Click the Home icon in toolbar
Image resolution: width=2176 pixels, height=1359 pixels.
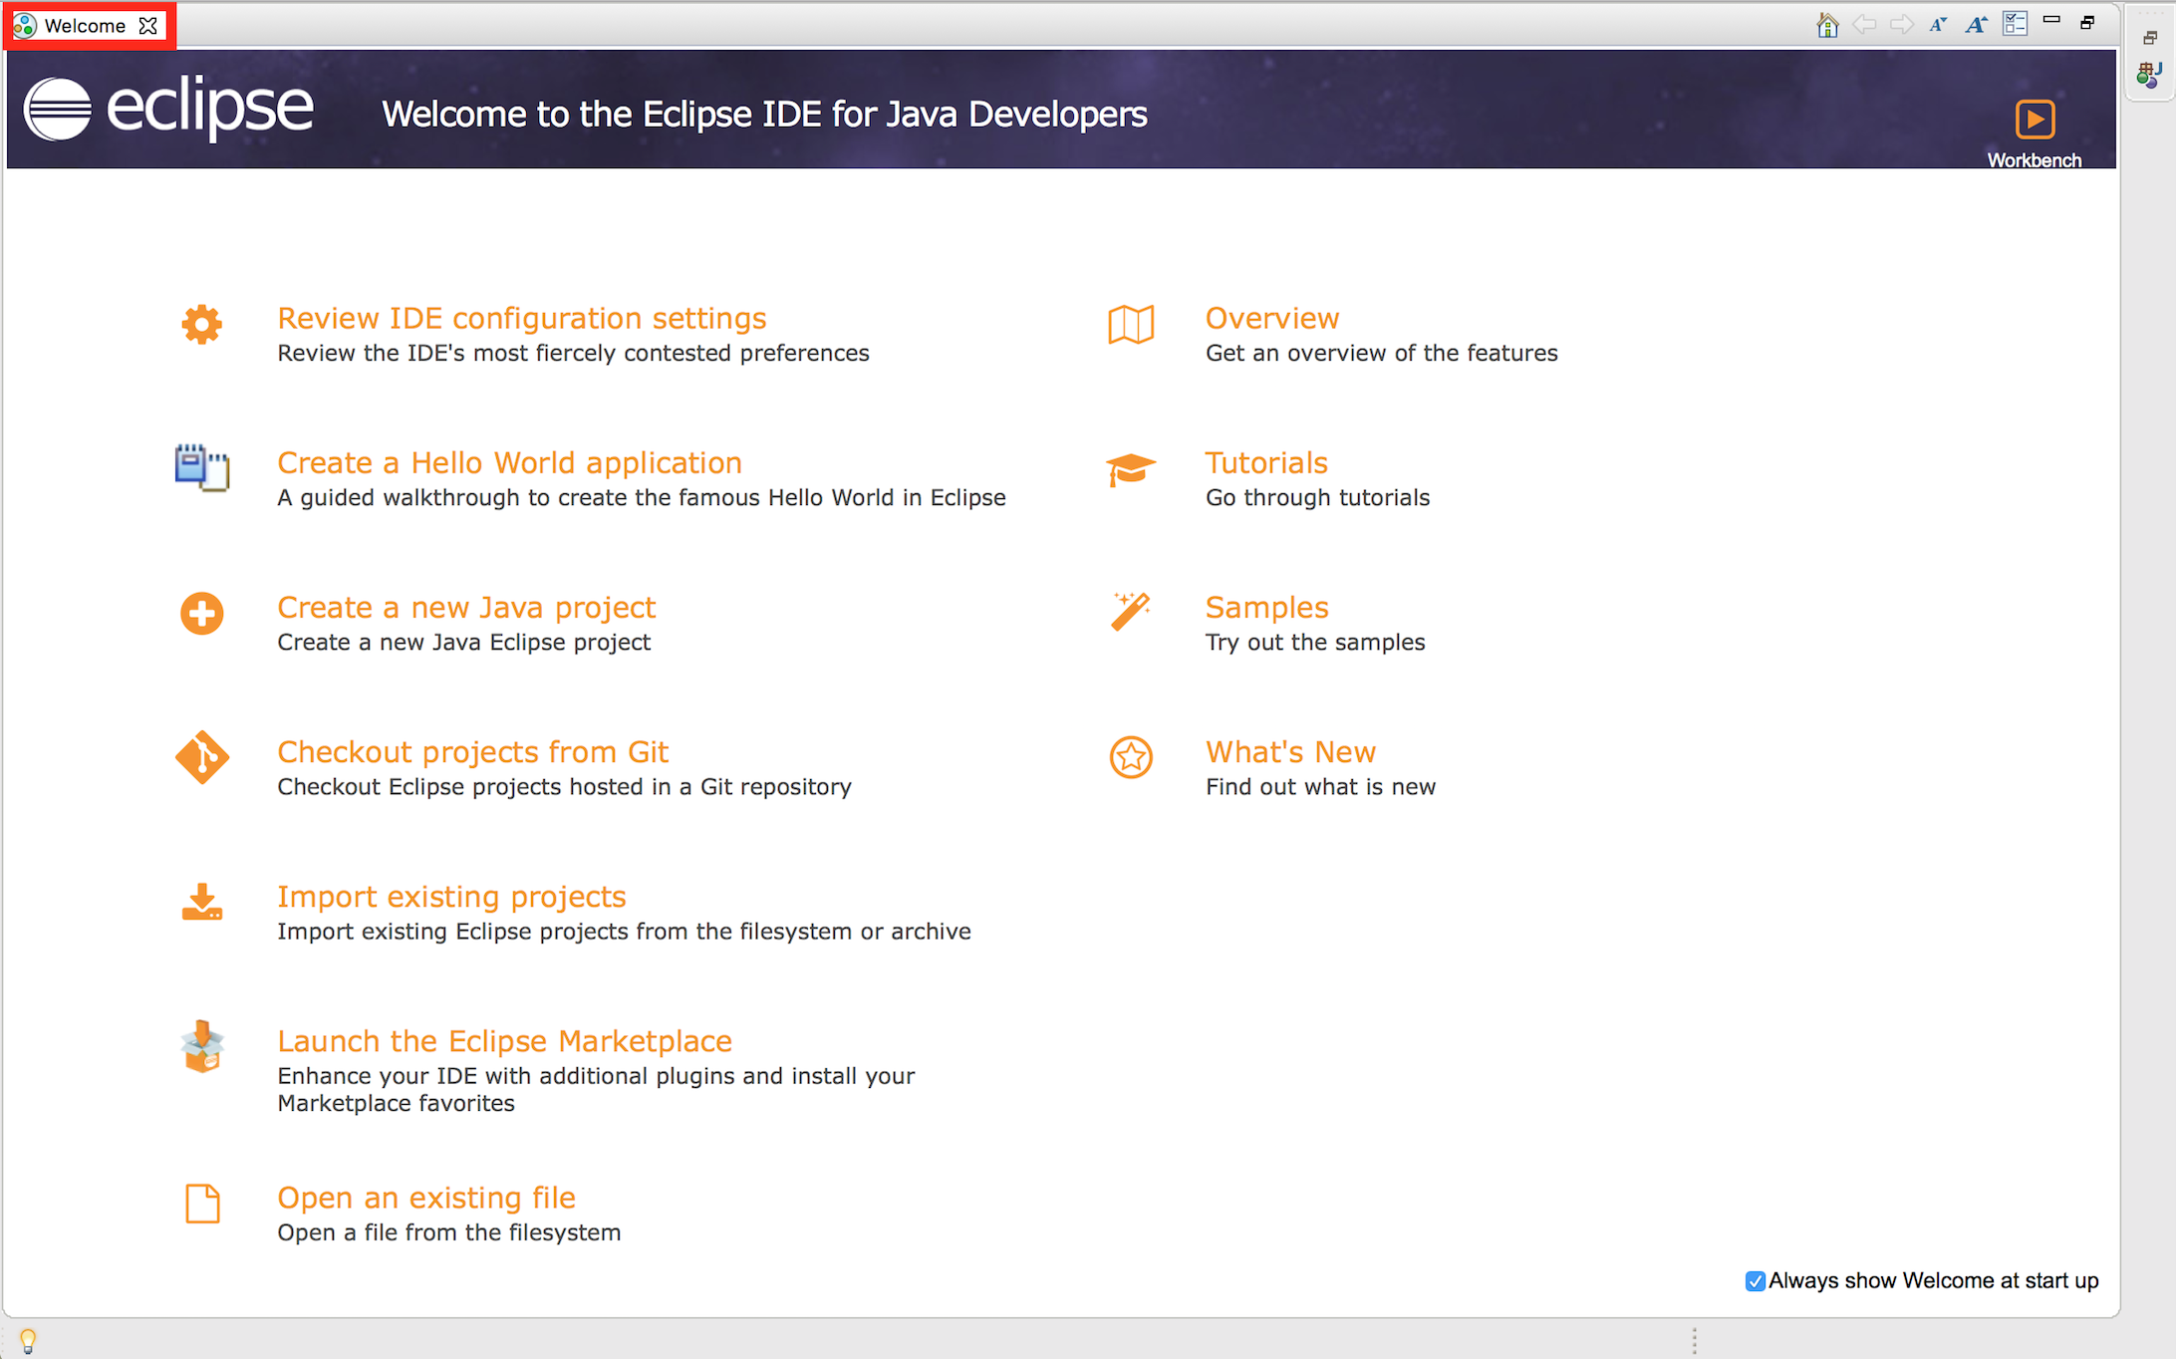point(1826,25)
